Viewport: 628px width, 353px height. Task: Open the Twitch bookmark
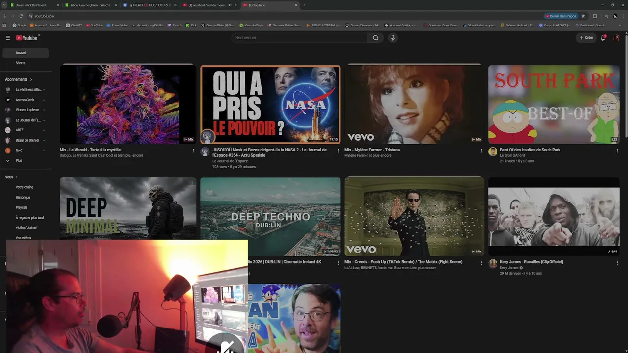click(x=174, y=25)
